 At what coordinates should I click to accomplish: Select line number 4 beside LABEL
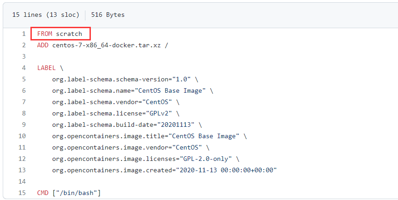[x=24, y=68]
